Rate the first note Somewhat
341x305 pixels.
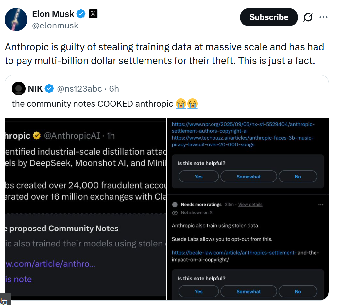(x=248, y=177)
